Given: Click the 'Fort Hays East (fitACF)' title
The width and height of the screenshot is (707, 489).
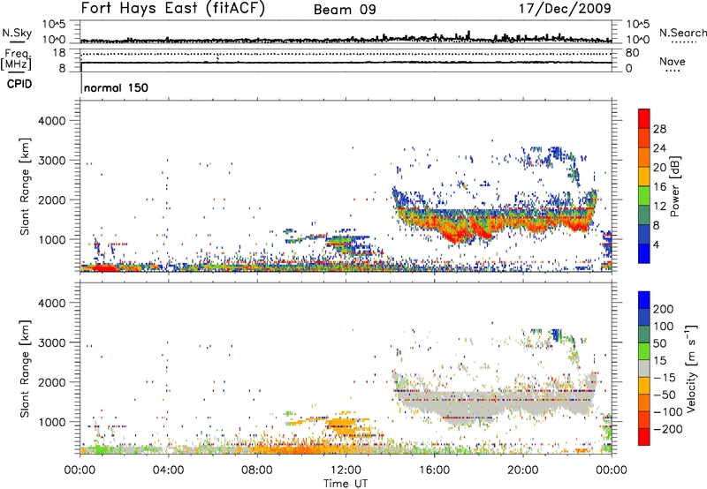Looking at the screenshot, I should (x=172, y=8).
